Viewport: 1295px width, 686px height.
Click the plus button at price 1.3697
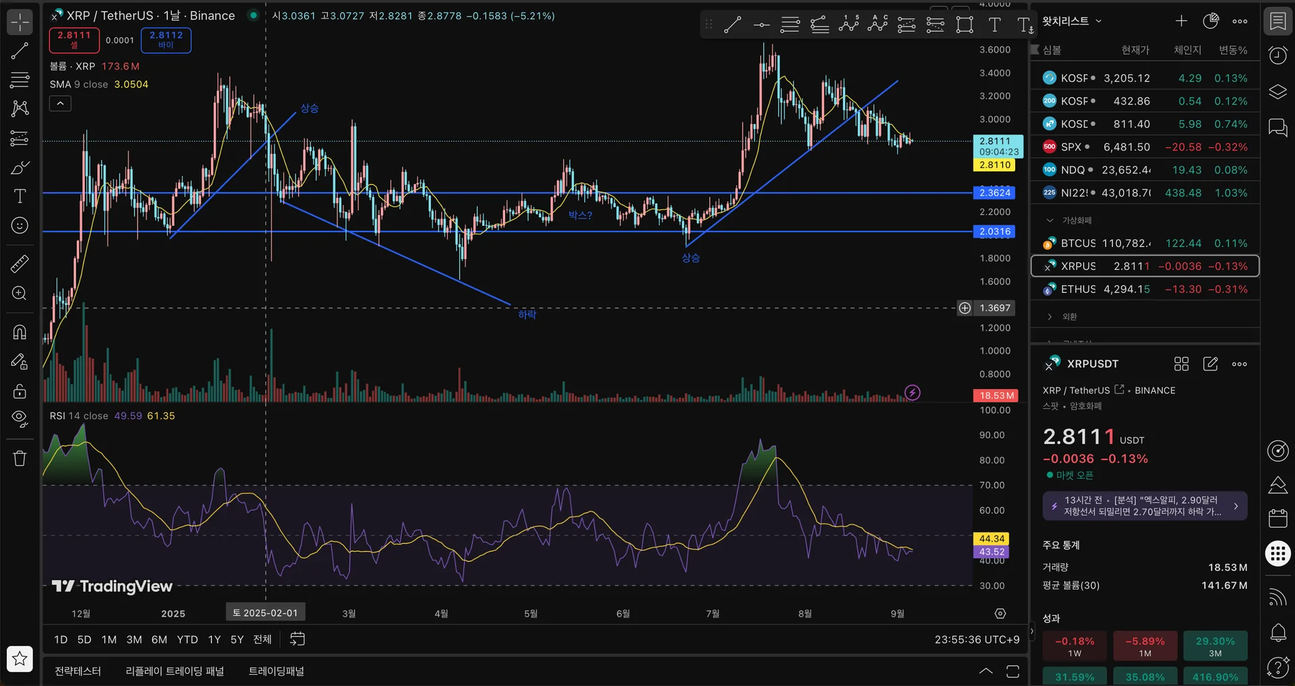[x=965, y=308]
